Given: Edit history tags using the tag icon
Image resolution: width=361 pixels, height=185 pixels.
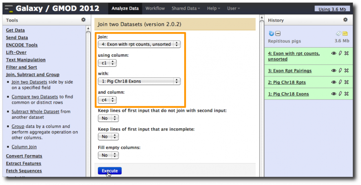Looking at the screenshot, I should click(339, 34).
